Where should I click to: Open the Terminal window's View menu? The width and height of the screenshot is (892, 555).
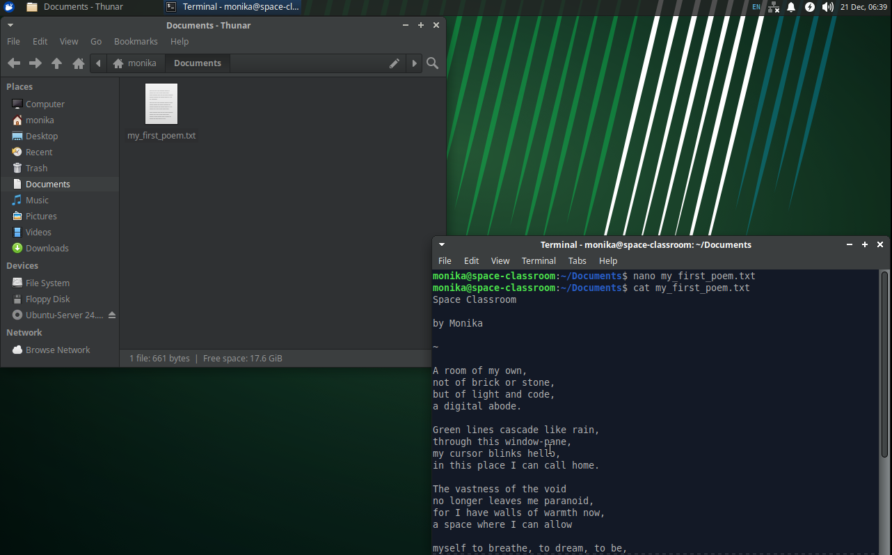tap(500, 261)
